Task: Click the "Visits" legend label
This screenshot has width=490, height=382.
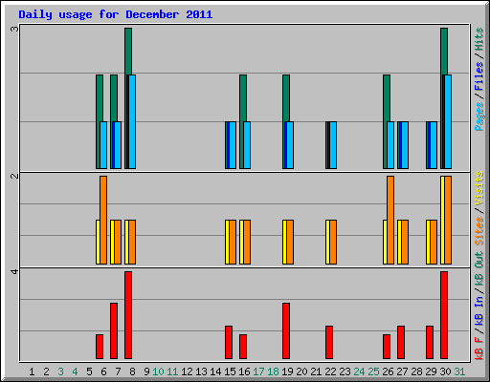Action: tap(479, 188)
